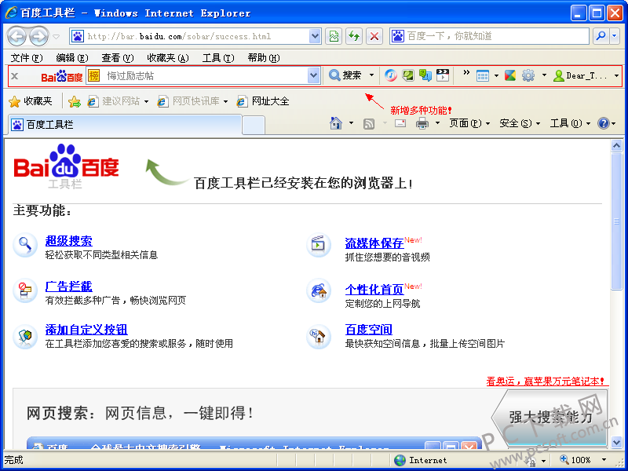This screenshot has height=471, width=628.
Task: Refresh the page with green arrows icon
Action: click(x=354, y=36)
